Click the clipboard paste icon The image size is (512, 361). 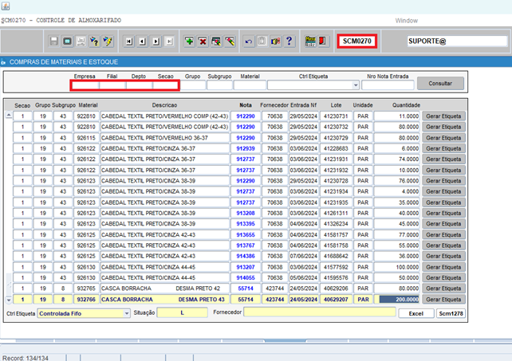pos(262,41)
